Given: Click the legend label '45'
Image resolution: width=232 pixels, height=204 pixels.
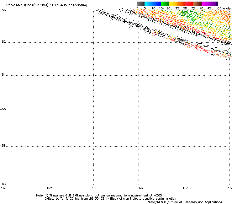Looking at the screenshot, I should (209, 8).
